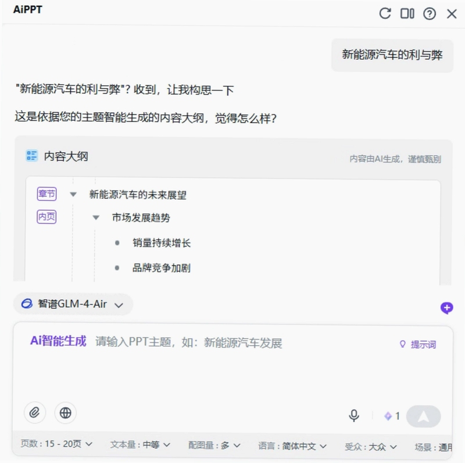Screen dimensions: 465x463
Task: Click the Ai智能生成 label
Action: [x=58, y=341]
